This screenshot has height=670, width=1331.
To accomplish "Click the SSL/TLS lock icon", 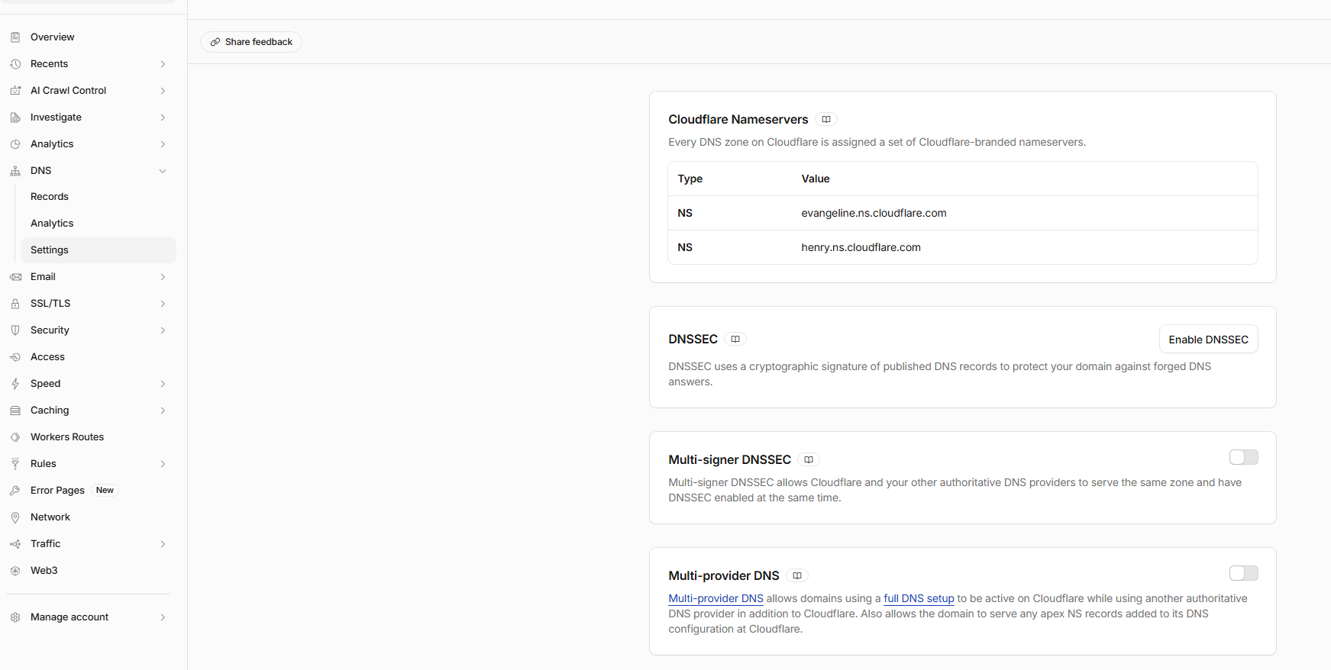I will (15, 304).
